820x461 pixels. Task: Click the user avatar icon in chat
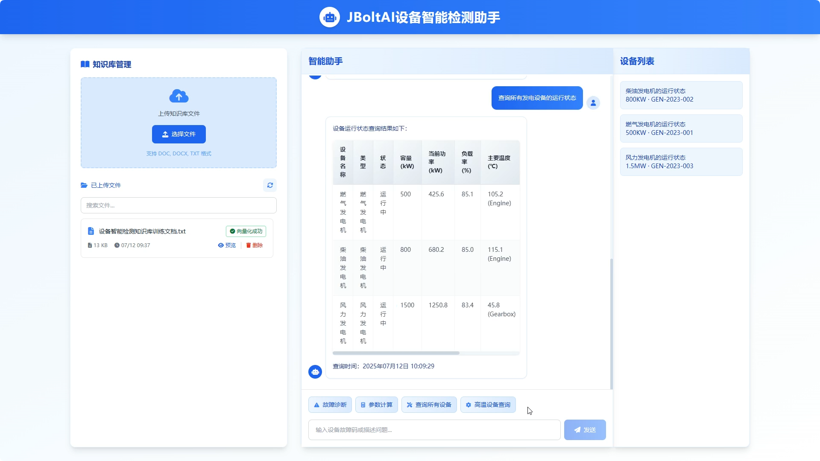tap(593, 103)
